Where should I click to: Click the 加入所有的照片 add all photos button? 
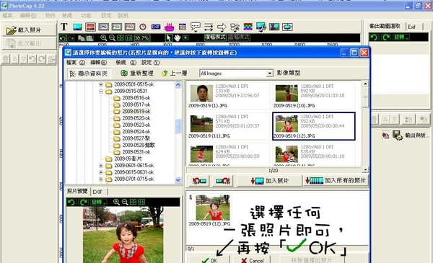[336, 181]
